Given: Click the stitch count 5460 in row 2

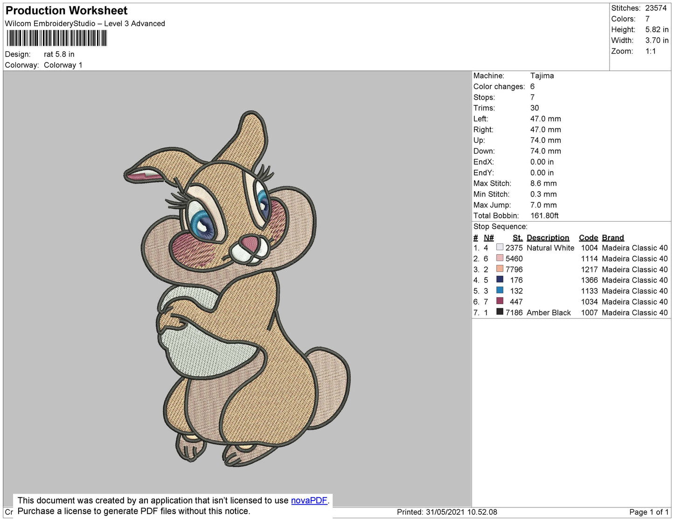Looking at the screenshot, I should click(514, 259).
